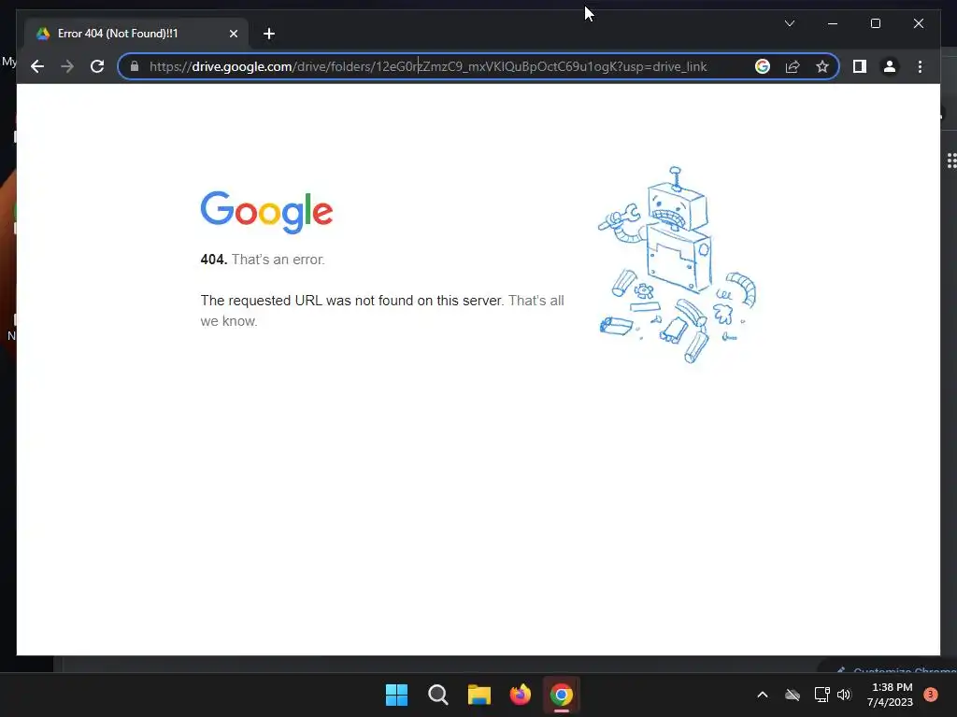957x717 pixels.
Task: Click the browser forward arrow
Action: (x=67, y=66)
